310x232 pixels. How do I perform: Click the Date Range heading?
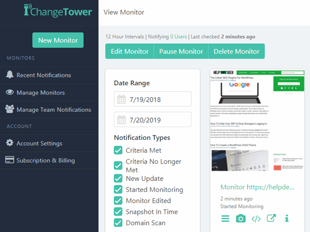(132, 83)
